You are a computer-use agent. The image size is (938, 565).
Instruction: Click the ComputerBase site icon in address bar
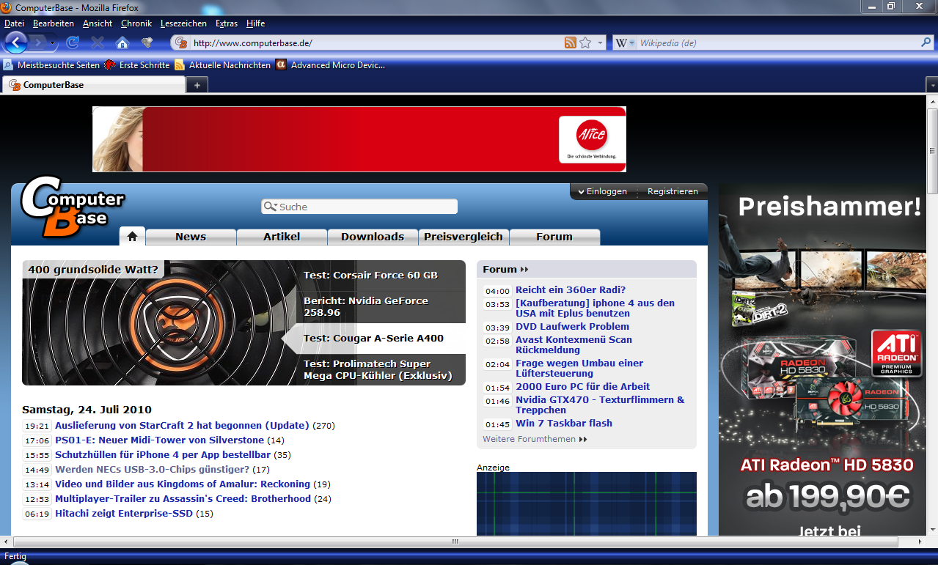pos(181,43)
